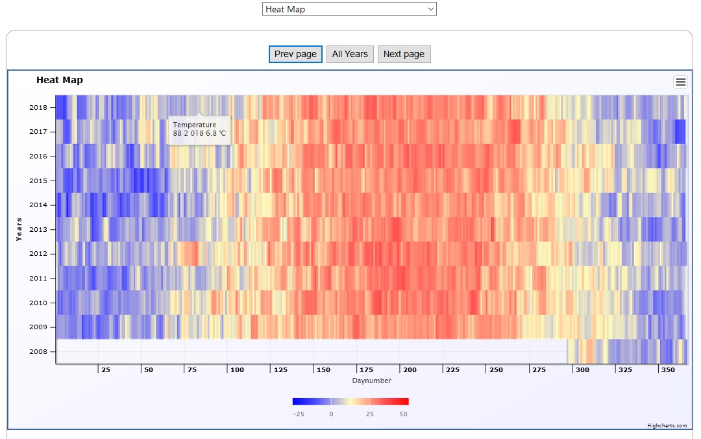Open the Heat Map chart type dropdown
This screenshot has width=701, height=439.
pyautogui.click(x=349, y=9)
